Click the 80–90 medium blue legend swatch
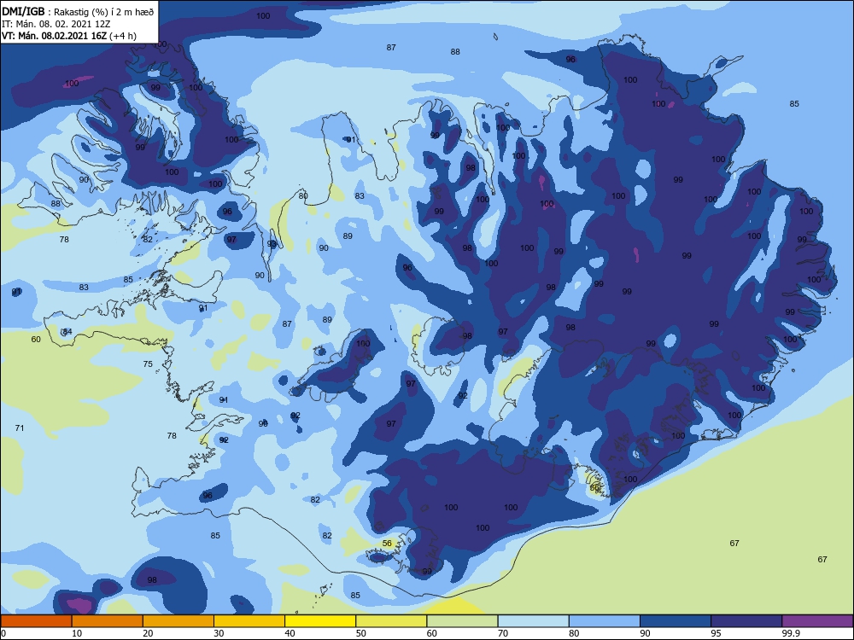 tap(605, 621)
